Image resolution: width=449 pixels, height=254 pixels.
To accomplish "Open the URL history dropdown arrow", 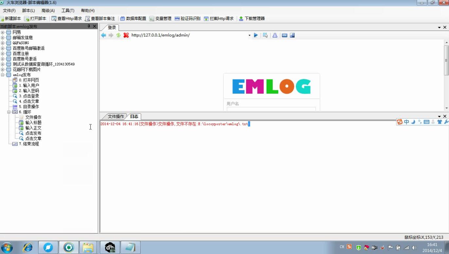I will (x=249, y=35).
